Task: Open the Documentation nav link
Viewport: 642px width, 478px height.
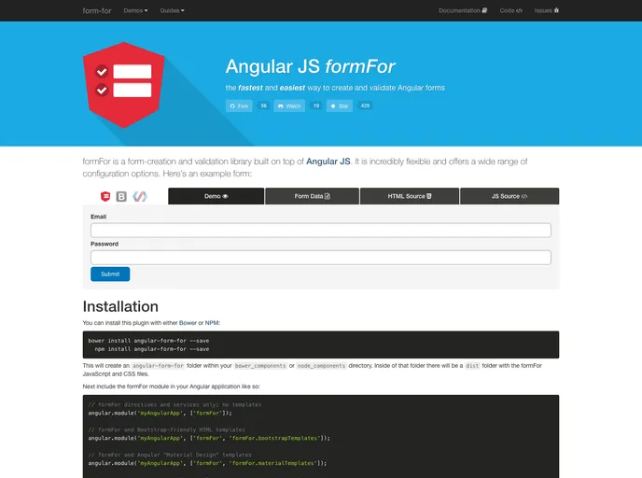Action: 463,10
